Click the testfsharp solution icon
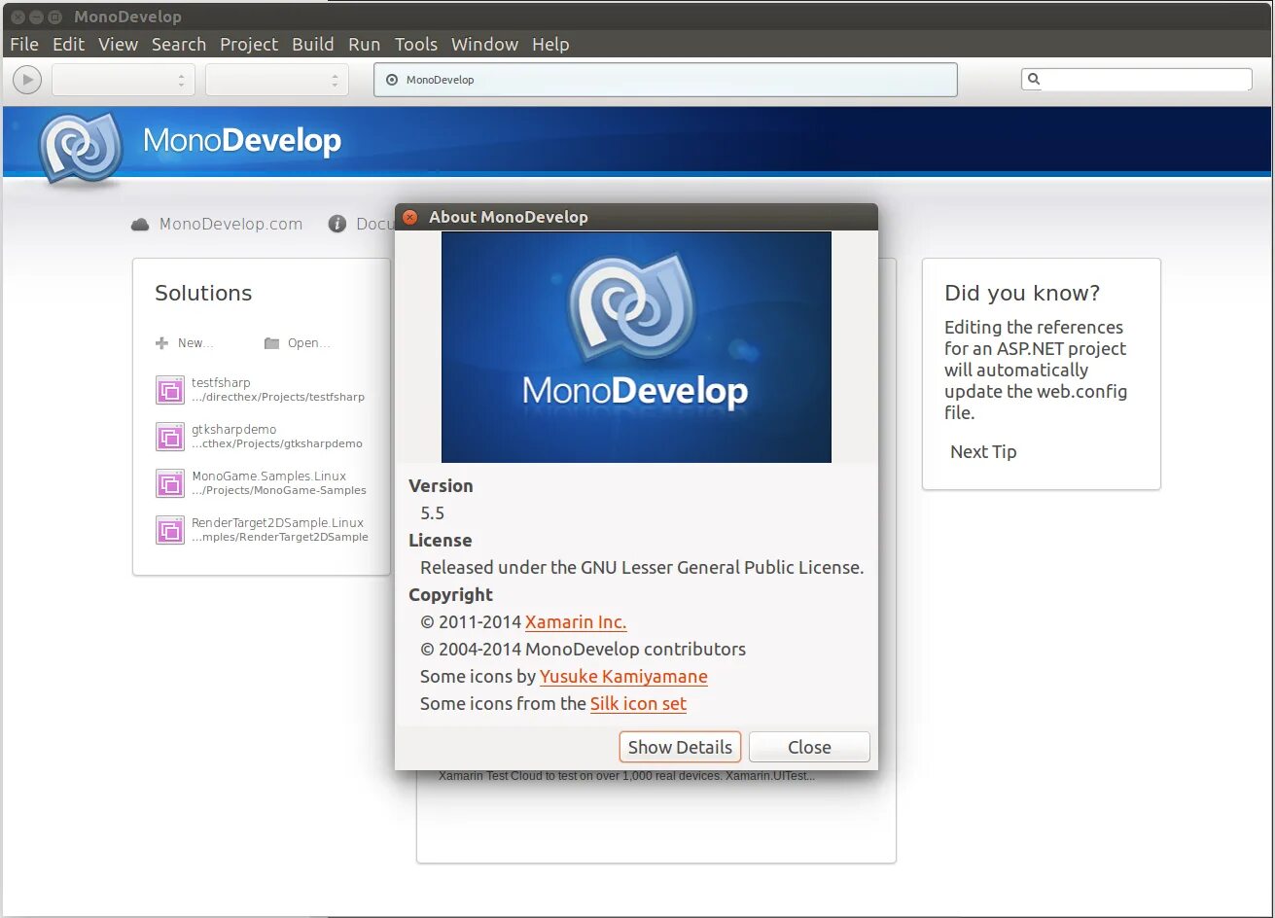The width and height of the screenshot is (1275, 918). (x=170, y=390)
